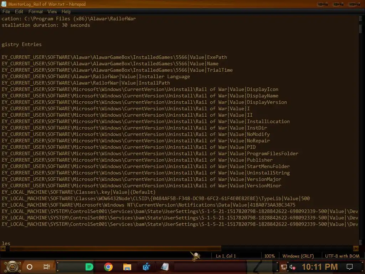The image size is (365, 274).
Task: Open the Edit menu
Action: [x=19, y=12]
